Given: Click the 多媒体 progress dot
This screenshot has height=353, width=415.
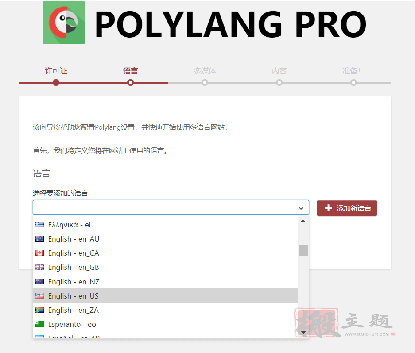Looking at the screenshot, I should point(205,83).
